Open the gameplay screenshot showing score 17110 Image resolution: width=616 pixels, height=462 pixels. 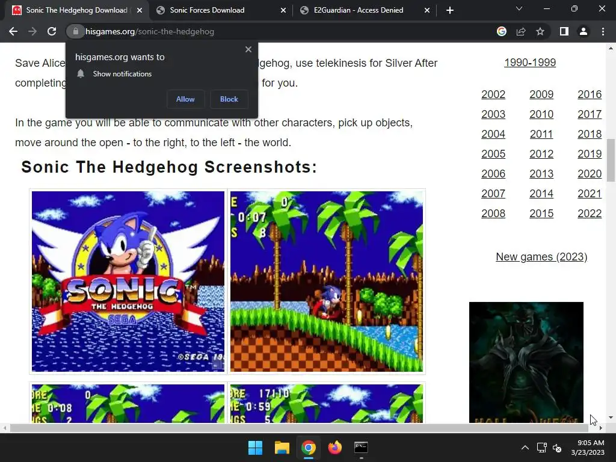tap(327, 404)
